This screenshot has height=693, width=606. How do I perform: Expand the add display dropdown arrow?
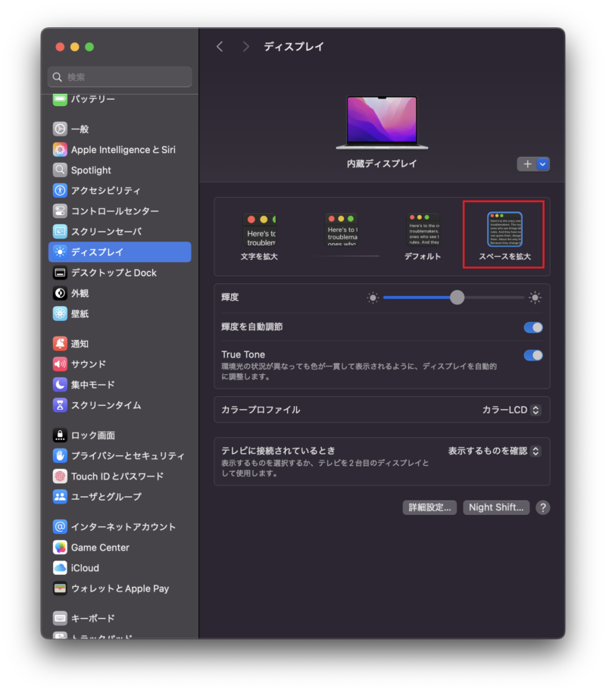[x=543, y=164]
